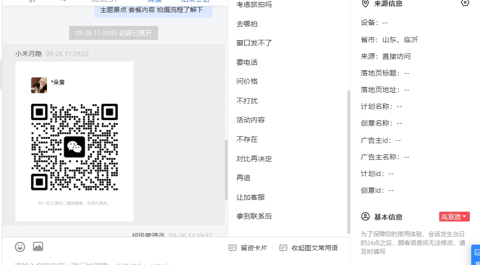This screenshot has width=480, height=265.
Task: Click the chat message scrollbar
Action: pyautogui.click(x=226, y=170)
